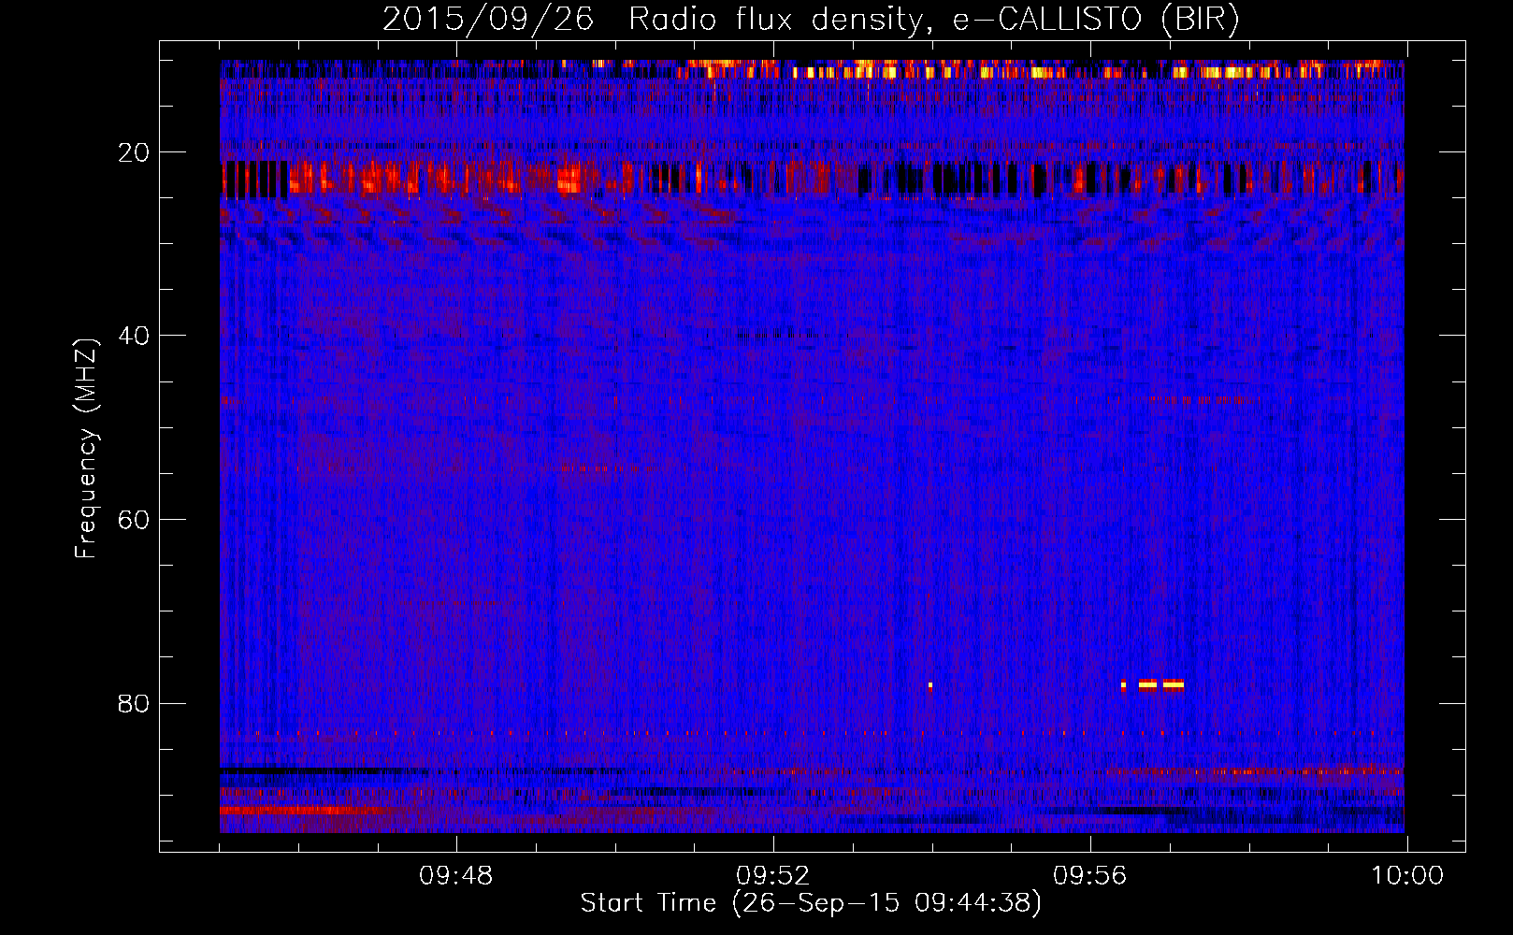
Task: Click the bright yellow burst near 80 MHz
Action: pos(1160,684)
